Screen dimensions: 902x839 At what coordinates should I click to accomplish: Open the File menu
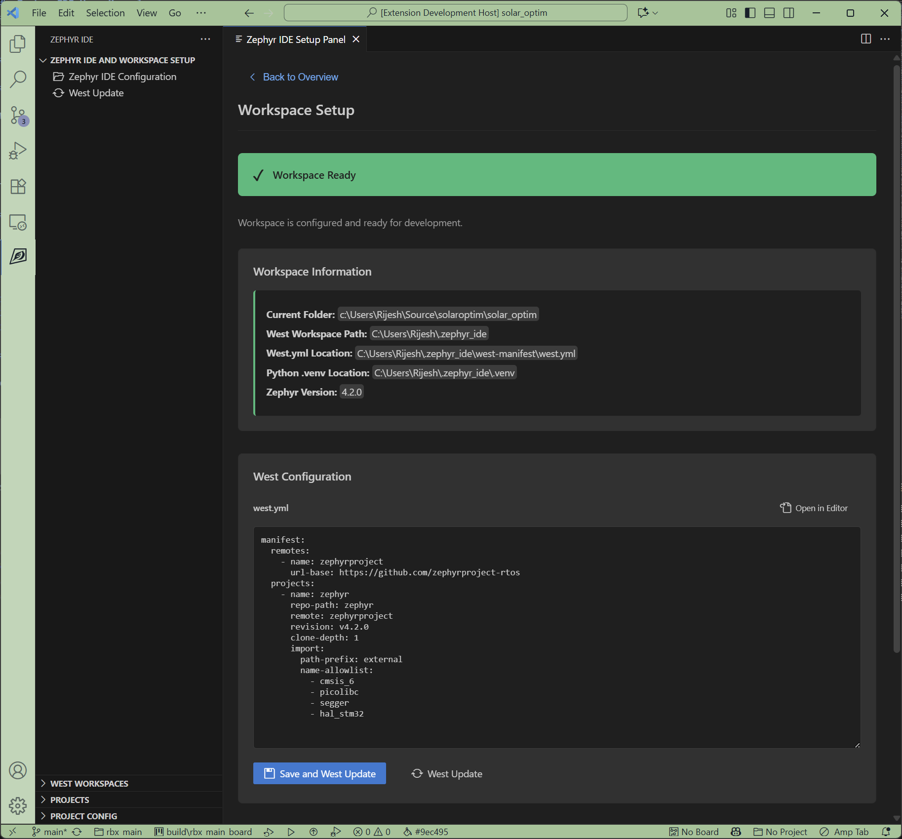(x=39, y=13)
